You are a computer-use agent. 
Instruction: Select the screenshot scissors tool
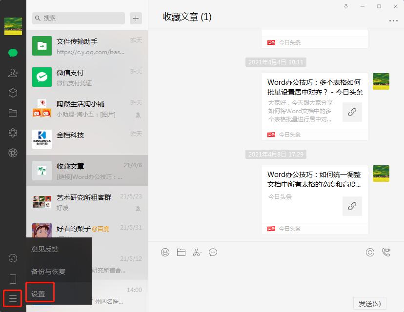tap(197, 252)
